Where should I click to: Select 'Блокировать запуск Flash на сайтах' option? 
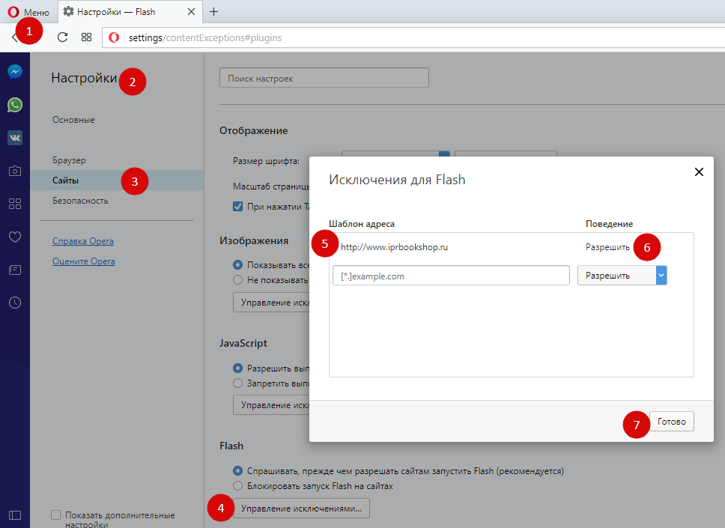[x=238, y=486]
